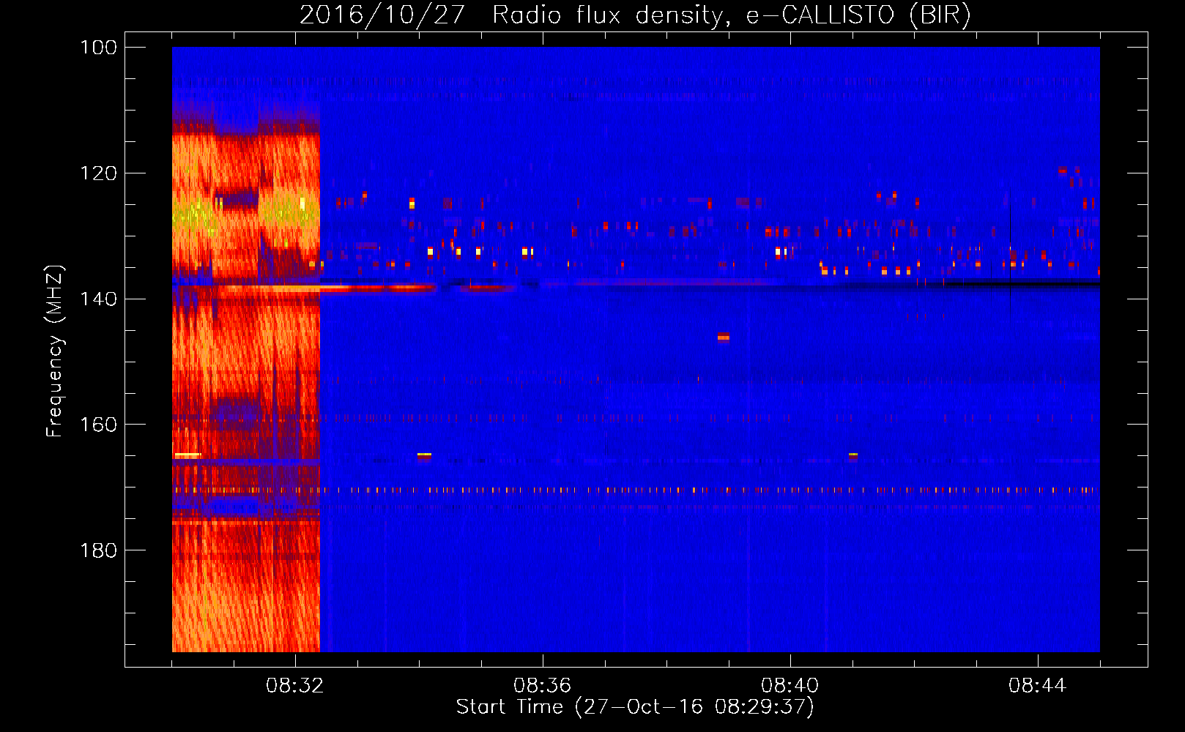Click the 08:40 time tick label
The height and width of the screenshot is (732, 1185).
coord(790,686)
